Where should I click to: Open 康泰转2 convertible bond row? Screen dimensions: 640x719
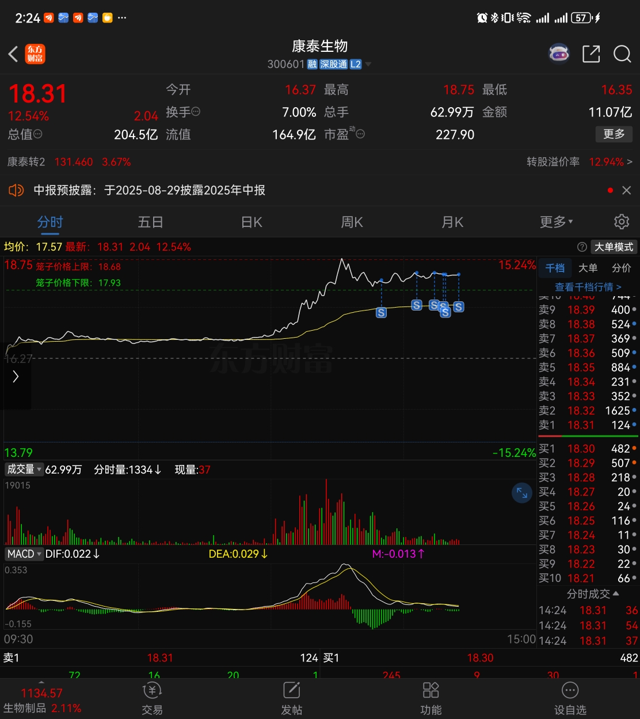pos(69,162)
